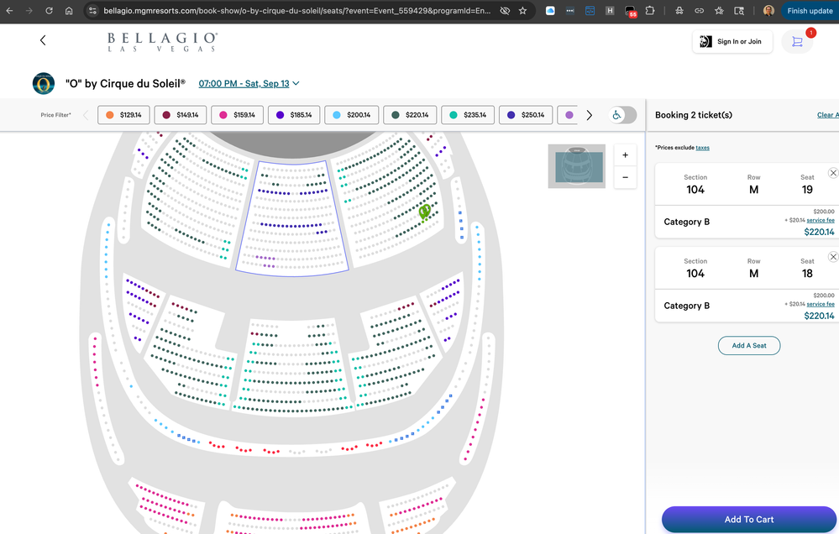Viewport: 839px width, 534px height.
Task: Zoom out of the seat map
Action: (x=625, y=177)
